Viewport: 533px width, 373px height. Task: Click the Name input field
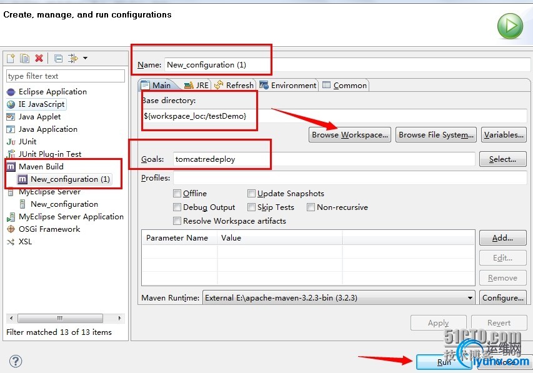click(347, 65)
